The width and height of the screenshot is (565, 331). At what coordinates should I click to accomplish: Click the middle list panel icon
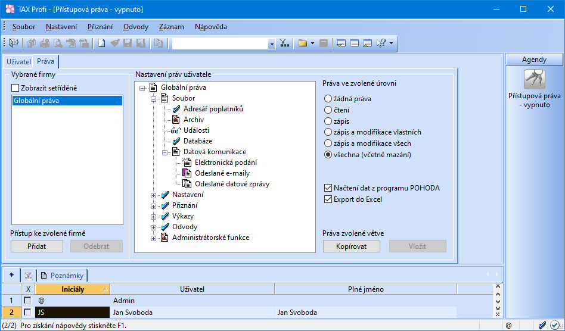355,43
